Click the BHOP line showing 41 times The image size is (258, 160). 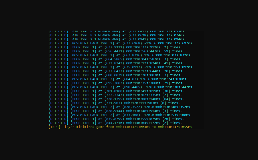pyautogui.click(x=116, y=63)
